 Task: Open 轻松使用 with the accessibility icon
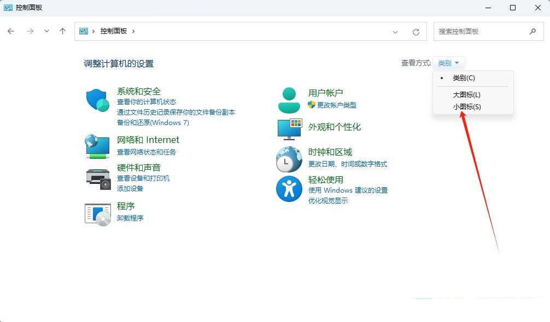point(289,188)
